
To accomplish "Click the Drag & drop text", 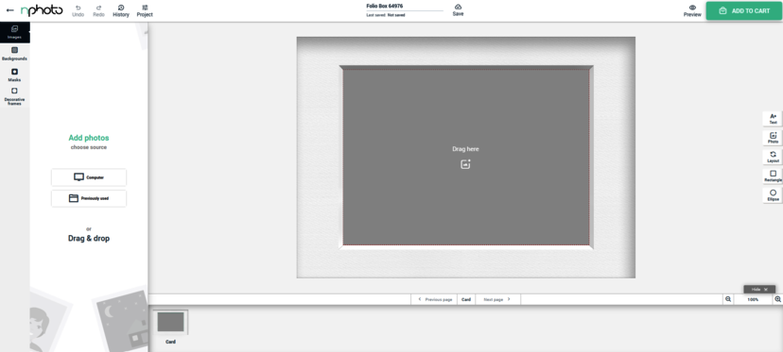I will point(89,239).
